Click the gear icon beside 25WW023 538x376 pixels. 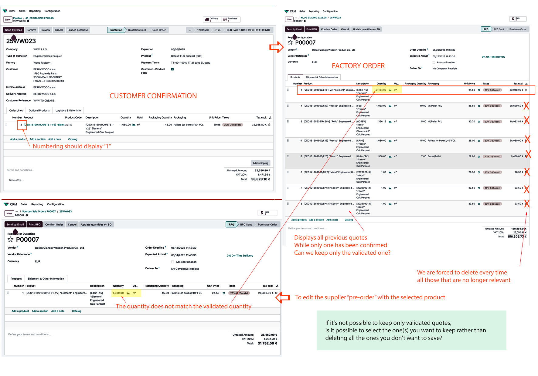[x=28, y=21]
